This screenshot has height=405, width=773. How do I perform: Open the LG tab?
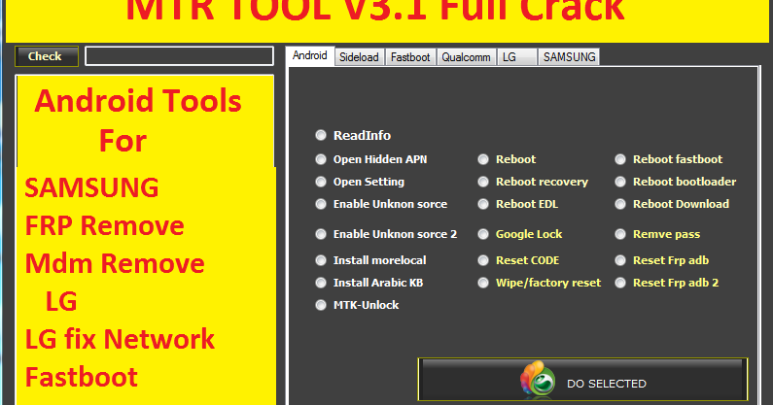point(516,57)
